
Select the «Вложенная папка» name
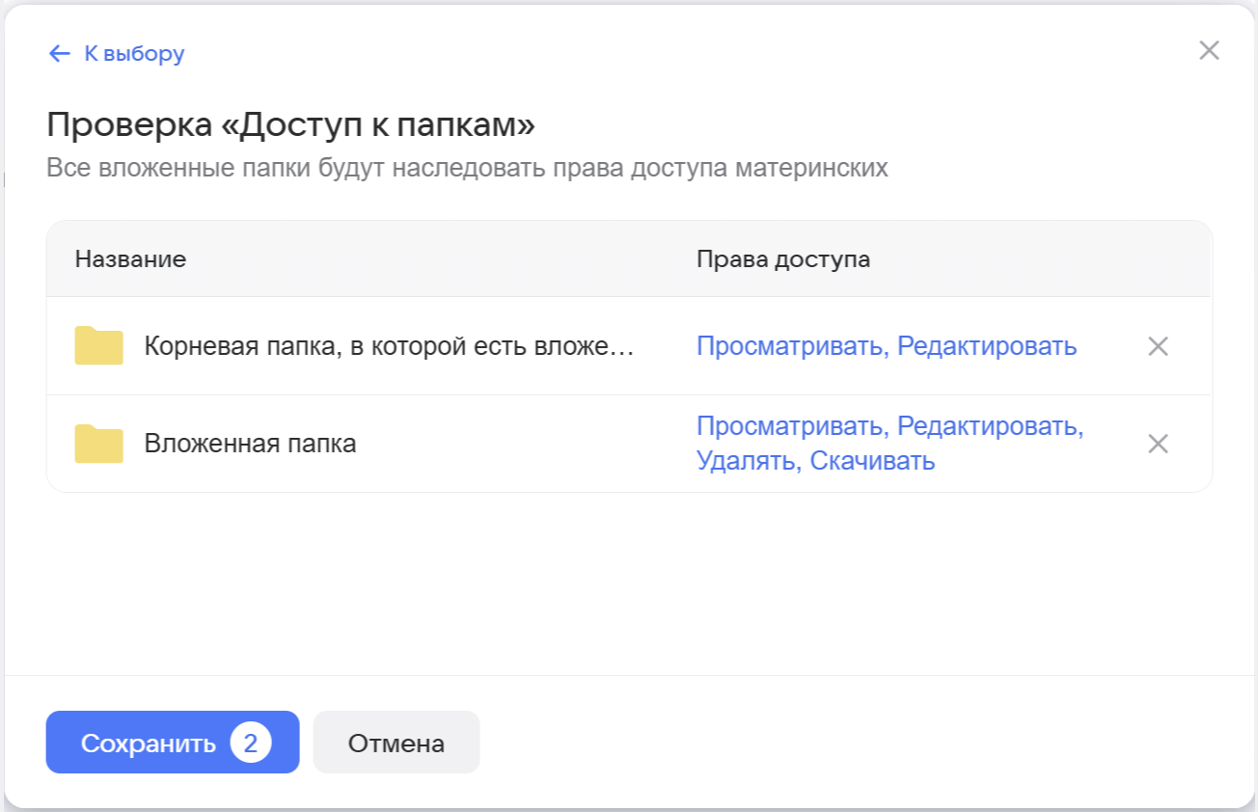pos(250,444)
